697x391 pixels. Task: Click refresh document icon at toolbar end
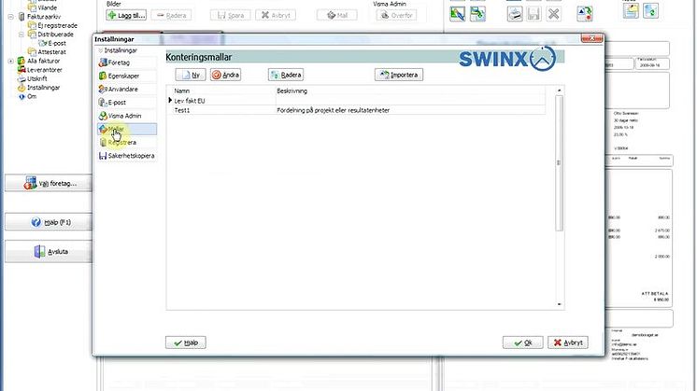(651, 10)
